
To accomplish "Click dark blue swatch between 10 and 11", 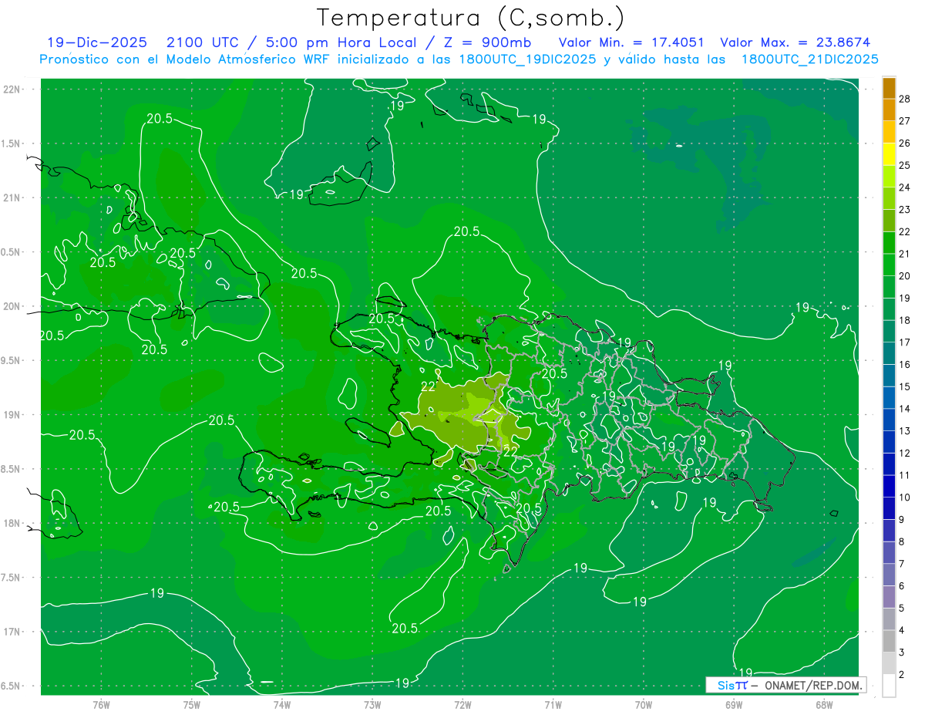I will (889, 487).
